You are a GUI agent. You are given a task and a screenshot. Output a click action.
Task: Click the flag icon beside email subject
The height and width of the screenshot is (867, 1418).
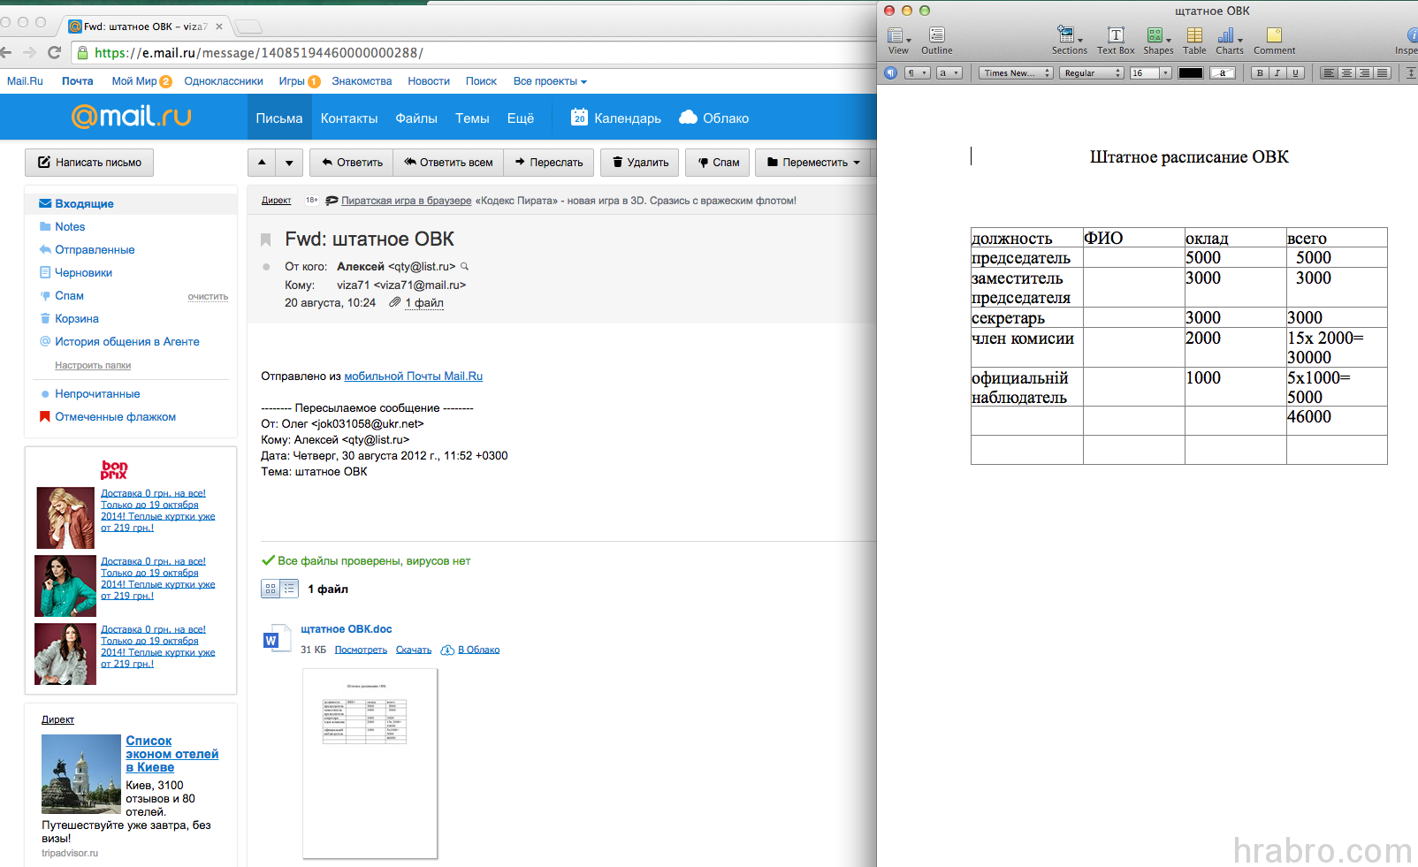pos(265,240)
